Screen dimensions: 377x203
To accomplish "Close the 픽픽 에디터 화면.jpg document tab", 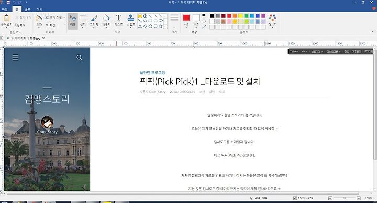I will [43, 38].
